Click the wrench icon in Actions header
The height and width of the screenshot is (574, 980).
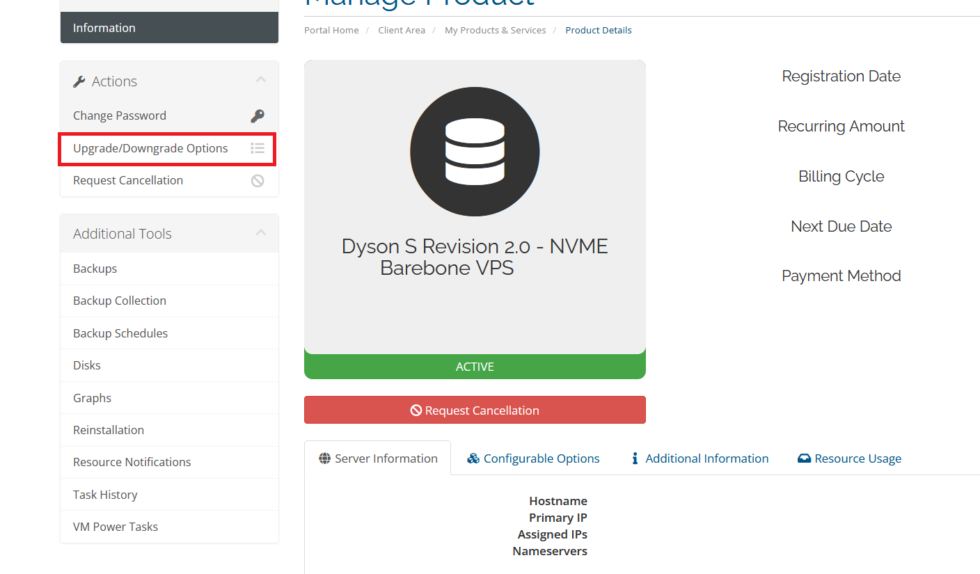pos(79,81)
